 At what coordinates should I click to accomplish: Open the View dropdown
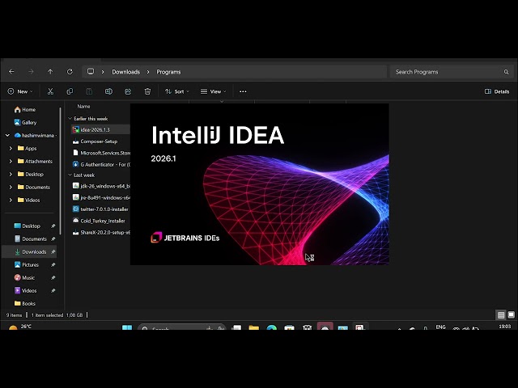pos(214,91)
